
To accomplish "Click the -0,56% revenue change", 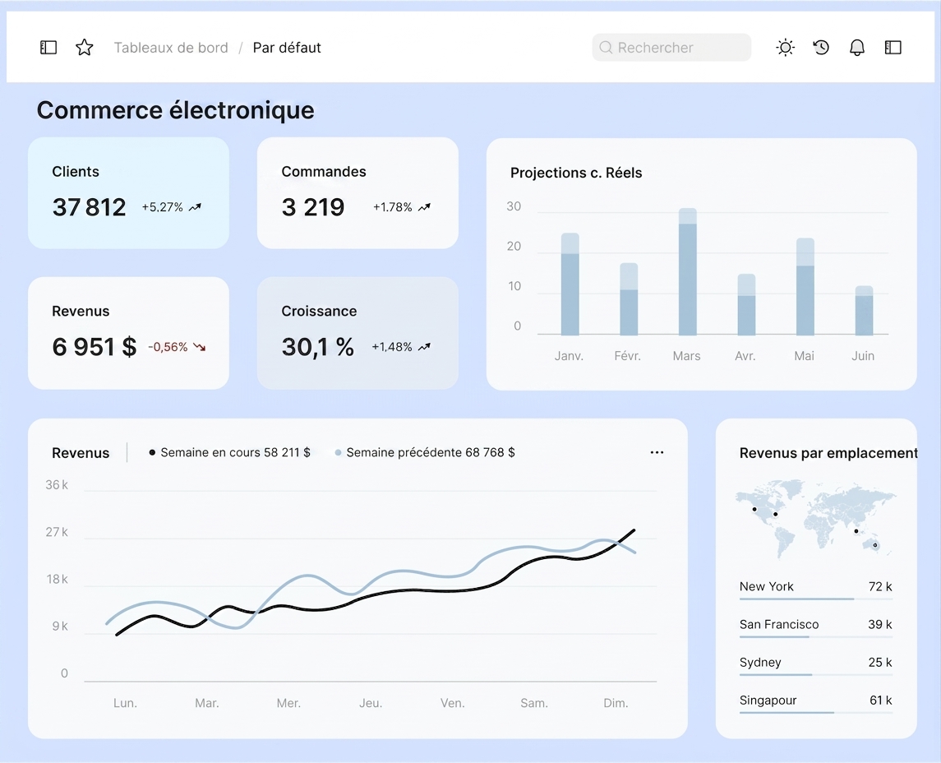I will pyautogui.click(x=168, y=347).
